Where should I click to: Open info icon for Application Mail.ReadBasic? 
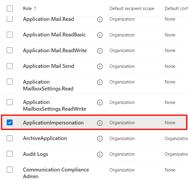pyautogui.click(x=100, y=35)
